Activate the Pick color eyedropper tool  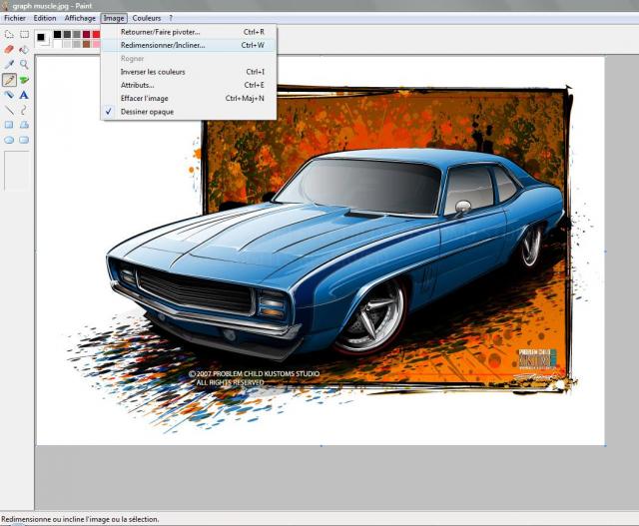click(x=9, y=64)
